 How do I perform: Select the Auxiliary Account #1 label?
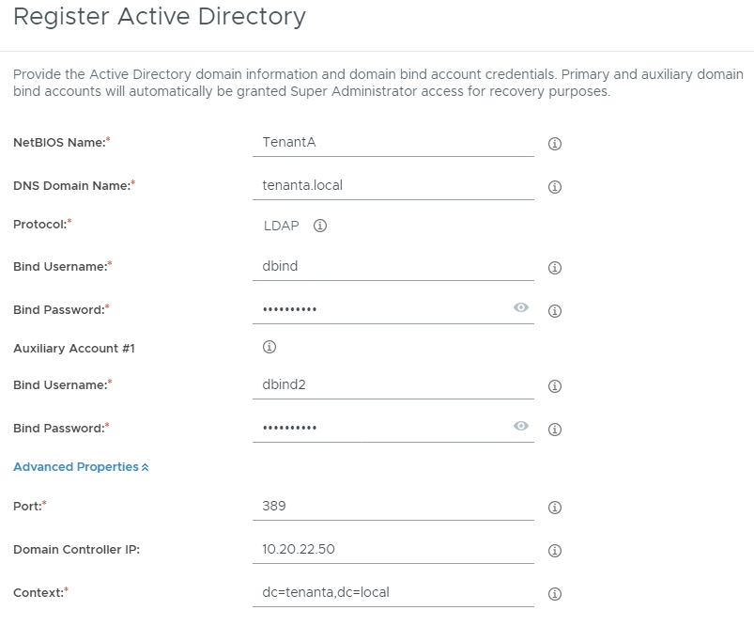pyautogui.click(x=74, y=348)
